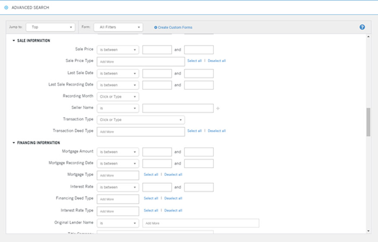Open the Transaction Type dropdown
The image size is (378, 242).
point(141,119)
